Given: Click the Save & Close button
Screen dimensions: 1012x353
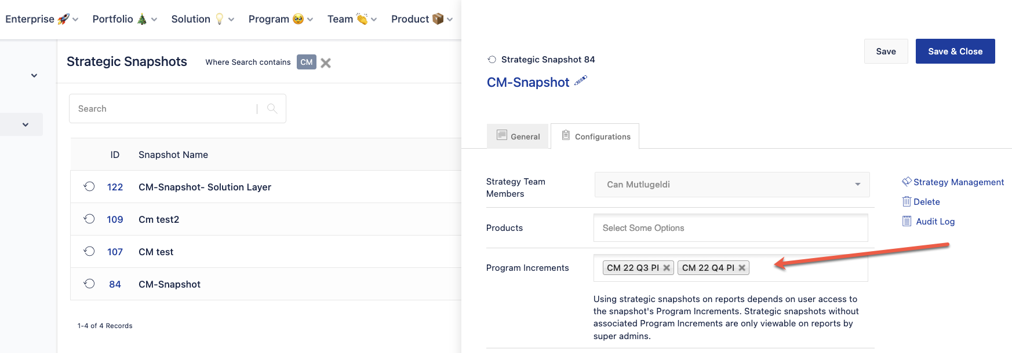Looking at the screenshot, I should (955, 52).
